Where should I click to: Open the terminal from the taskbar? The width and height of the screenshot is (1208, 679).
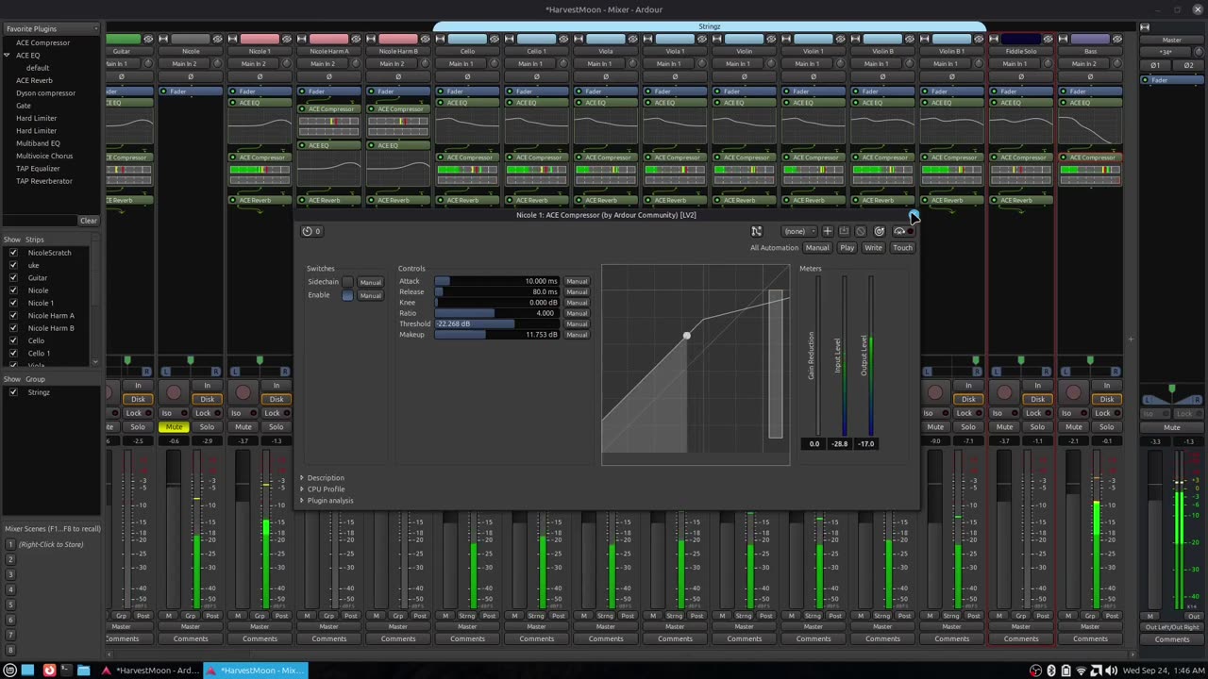65,671
